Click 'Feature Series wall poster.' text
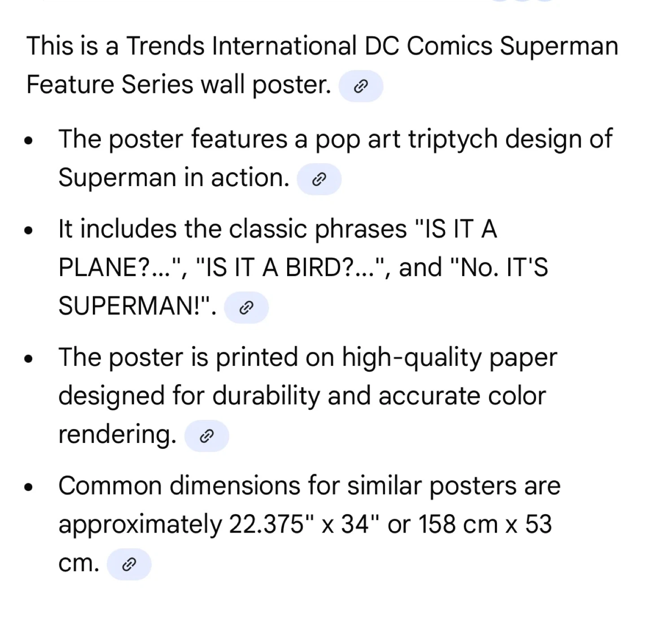646x620 pixels. [x=179, y=85]
